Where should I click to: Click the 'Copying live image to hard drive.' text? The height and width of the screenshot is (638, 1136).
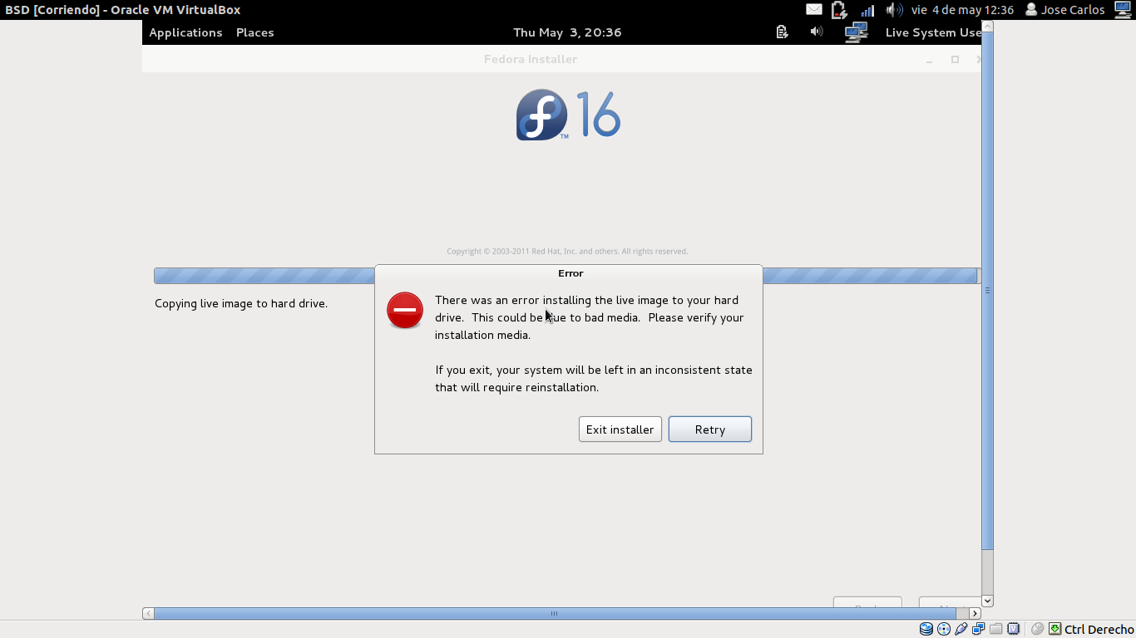(x=241, y=303)
